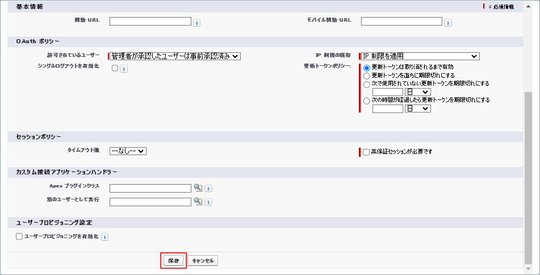Click number field under elapsed time token option
The width and height of the screenshot is (540, 275).
388,109
